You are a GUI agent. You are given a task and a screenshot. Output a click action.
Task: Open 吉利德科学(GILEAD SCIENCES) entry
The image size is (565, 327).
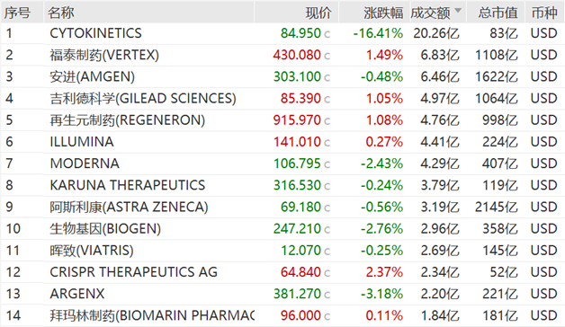click(x=282, y=98)
